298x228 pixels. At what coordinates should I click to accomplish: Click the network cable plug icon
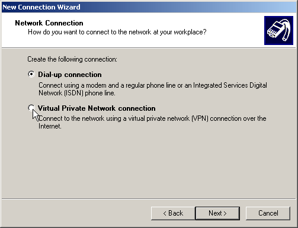[x=278, y=30]
